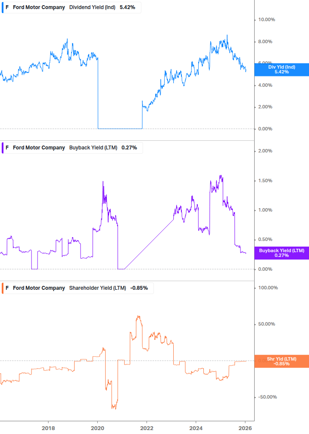Click the -50.00% shareholder yield axis label

[267, 397]
